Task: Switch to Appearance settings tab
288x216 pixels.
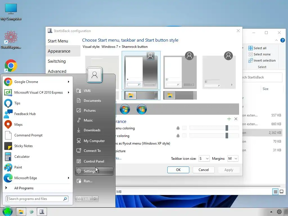Action: [x=63, y=51]
